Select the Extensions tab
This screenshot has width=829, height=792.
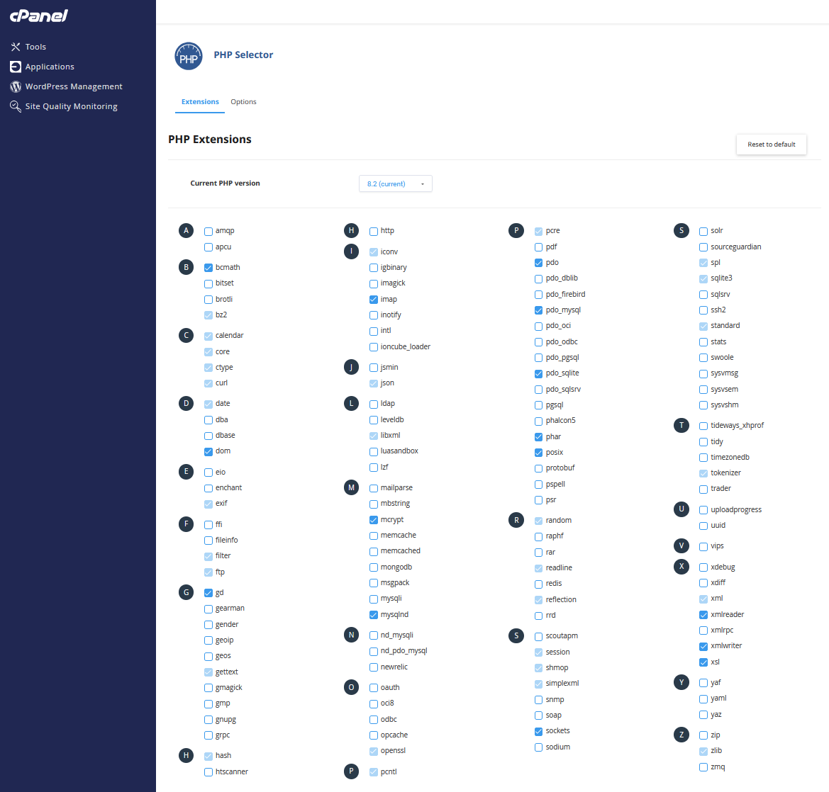pyautogui.click(x=200, y=102)
